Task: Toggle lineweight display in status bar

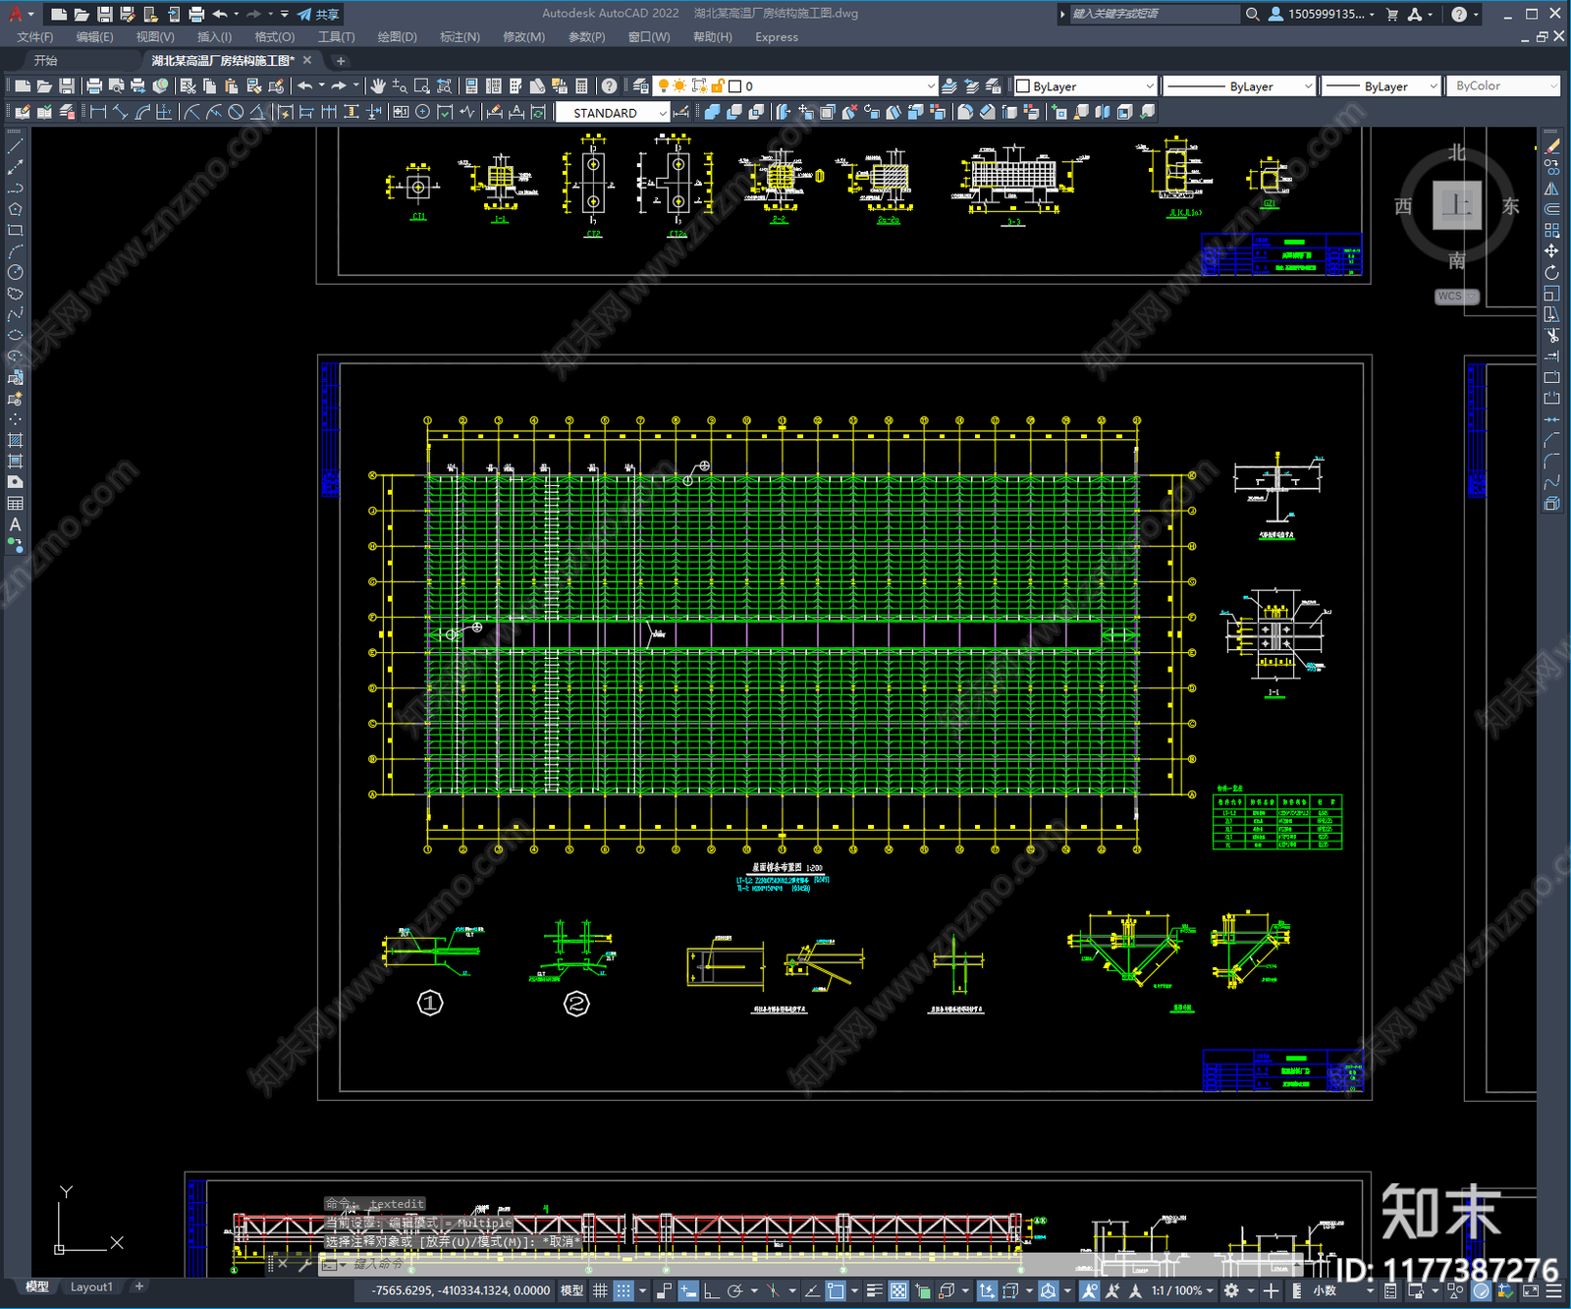Action: [874, 1290]
